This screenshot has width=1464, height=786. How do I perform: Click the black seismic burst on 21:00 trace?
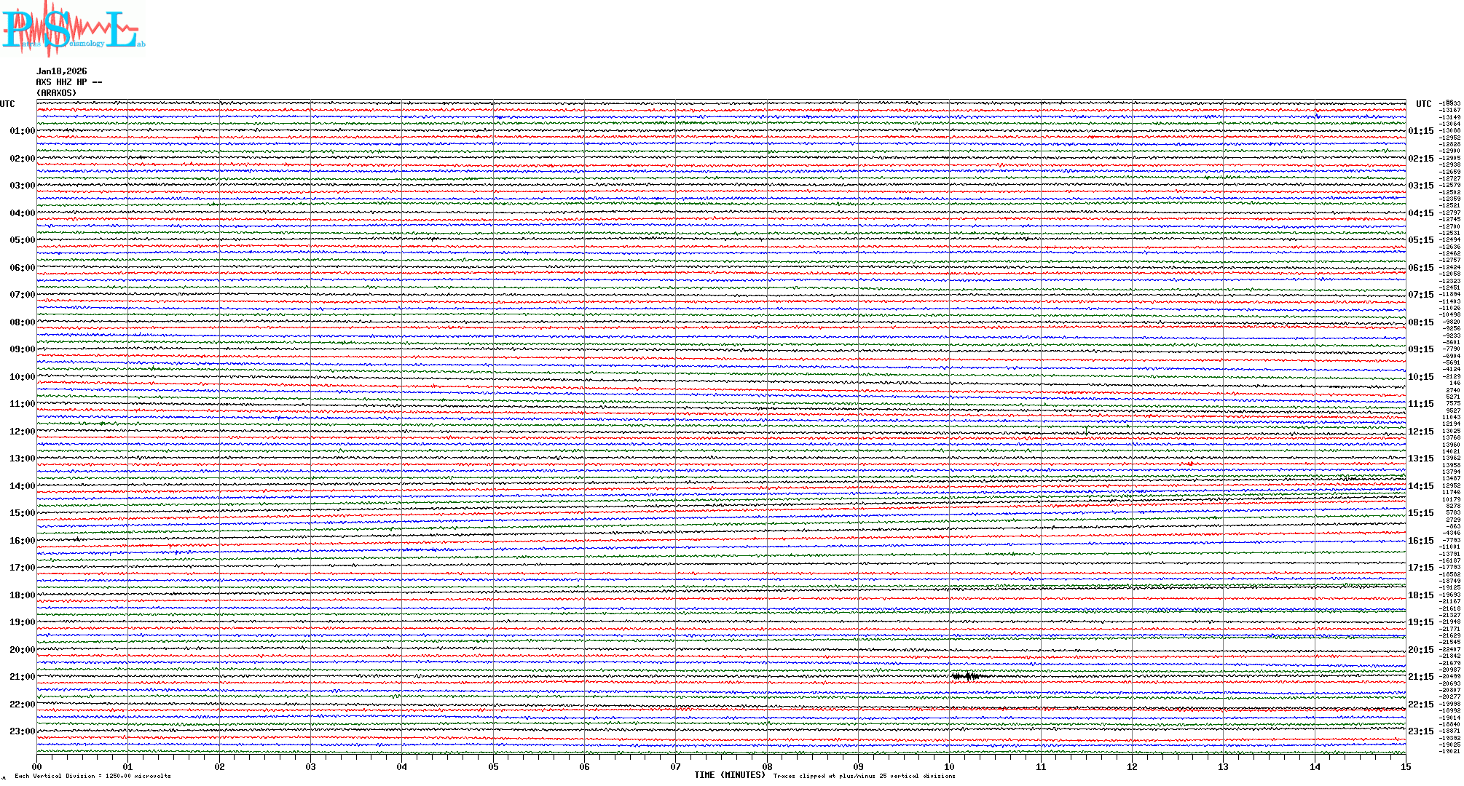pyautogui.click(x=967, y=676)
